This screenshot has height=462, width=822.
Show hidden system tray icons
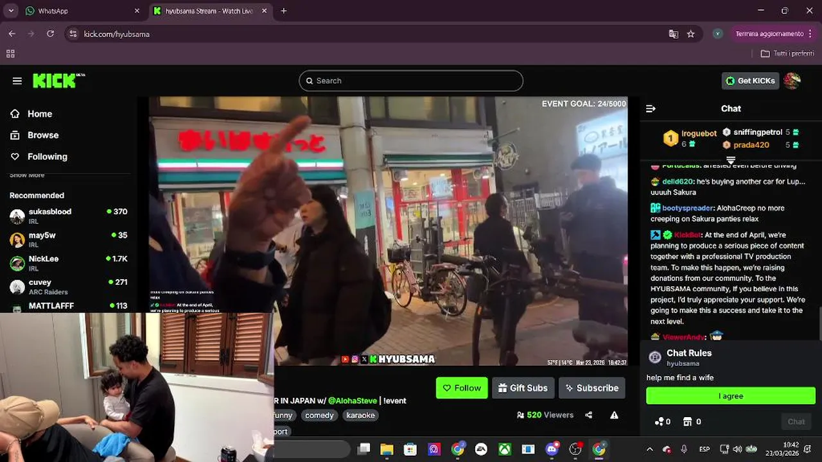coord(649,449)
